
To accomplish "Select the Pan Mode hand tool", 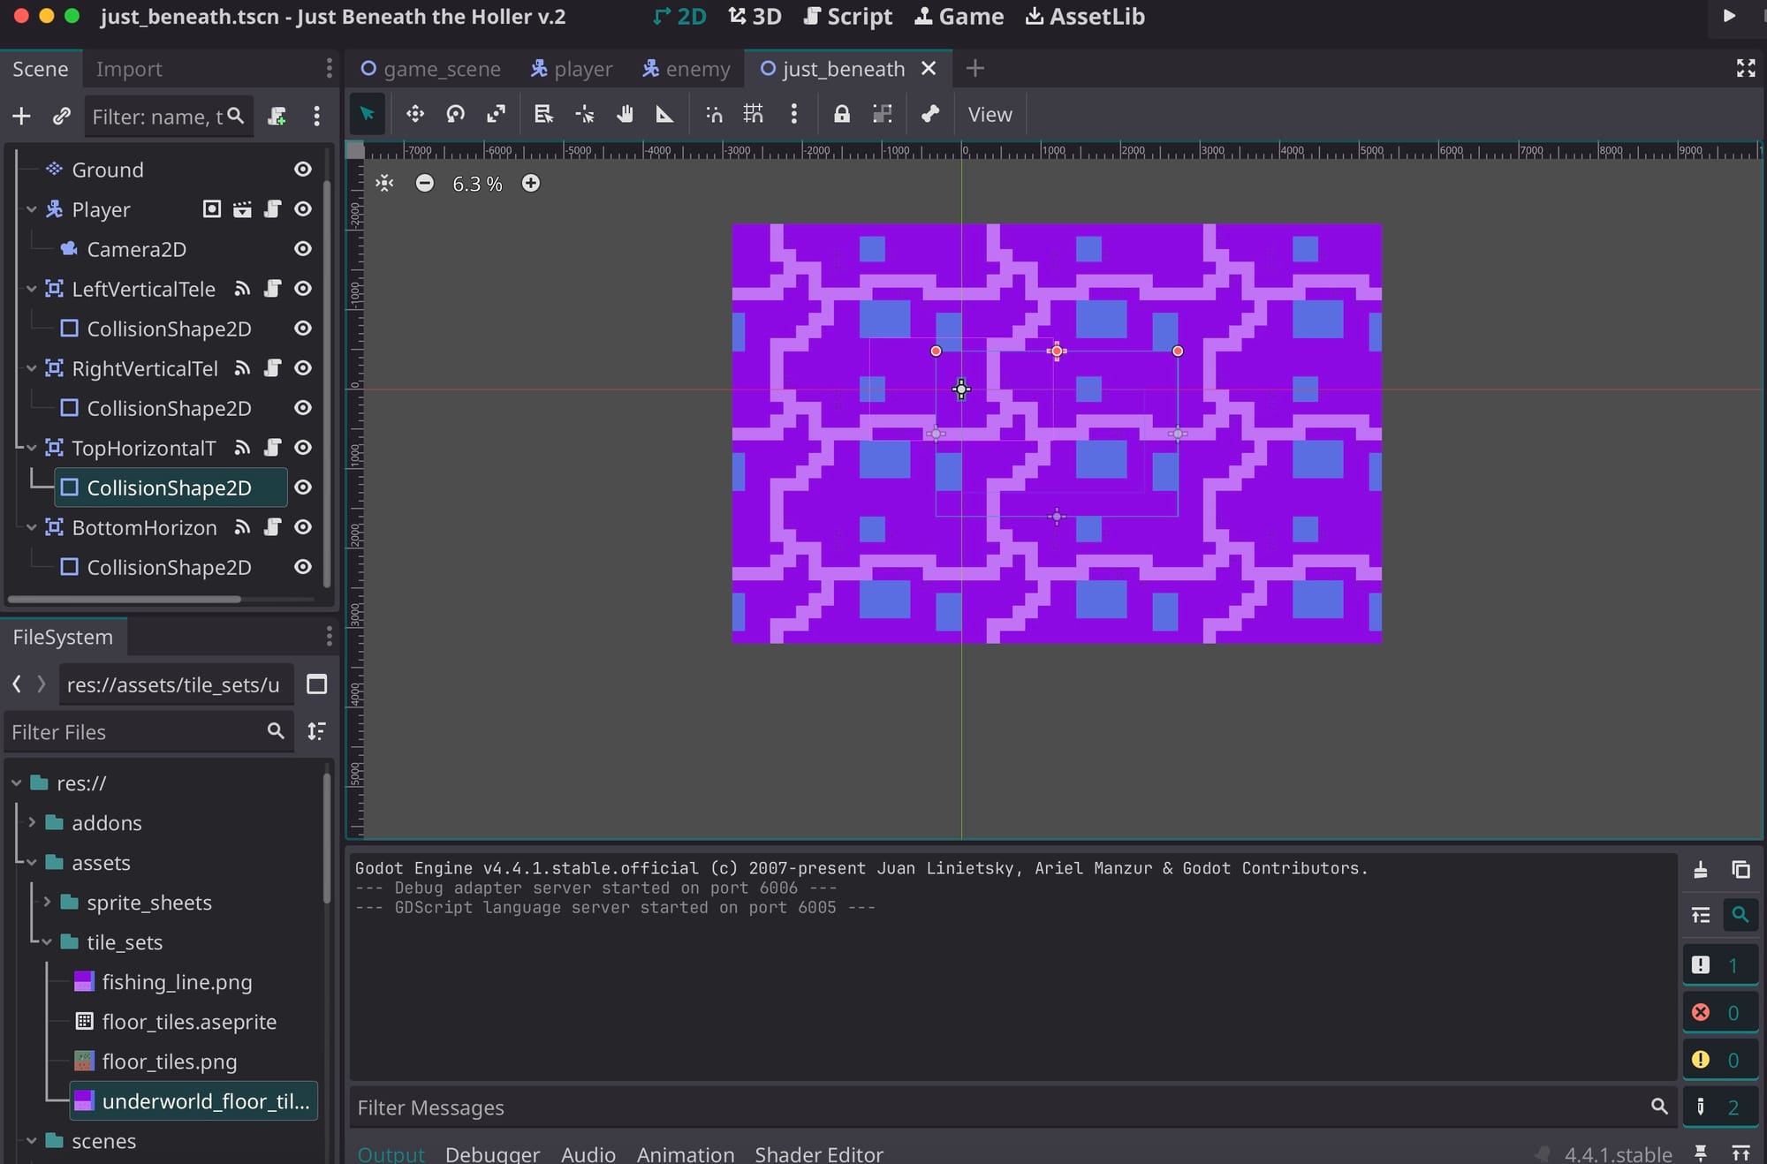I will point(625,114).
